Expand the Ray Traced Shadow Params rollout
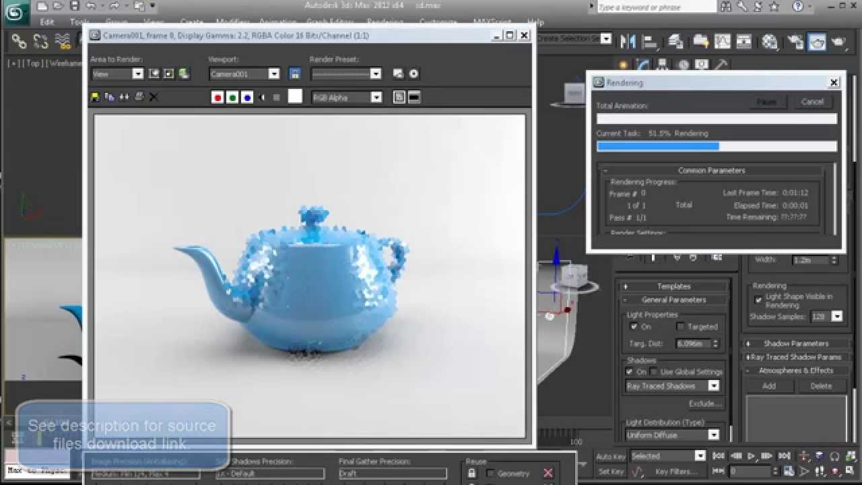Screen dimensions: 862x485 pyautogui.click(x=795, y=357)
